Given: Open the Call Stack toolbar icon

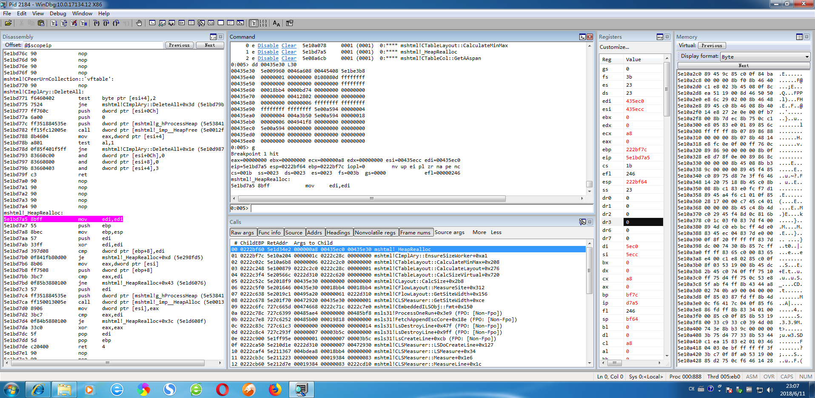Looking at the screenshot, I should [x=201, y=23].
